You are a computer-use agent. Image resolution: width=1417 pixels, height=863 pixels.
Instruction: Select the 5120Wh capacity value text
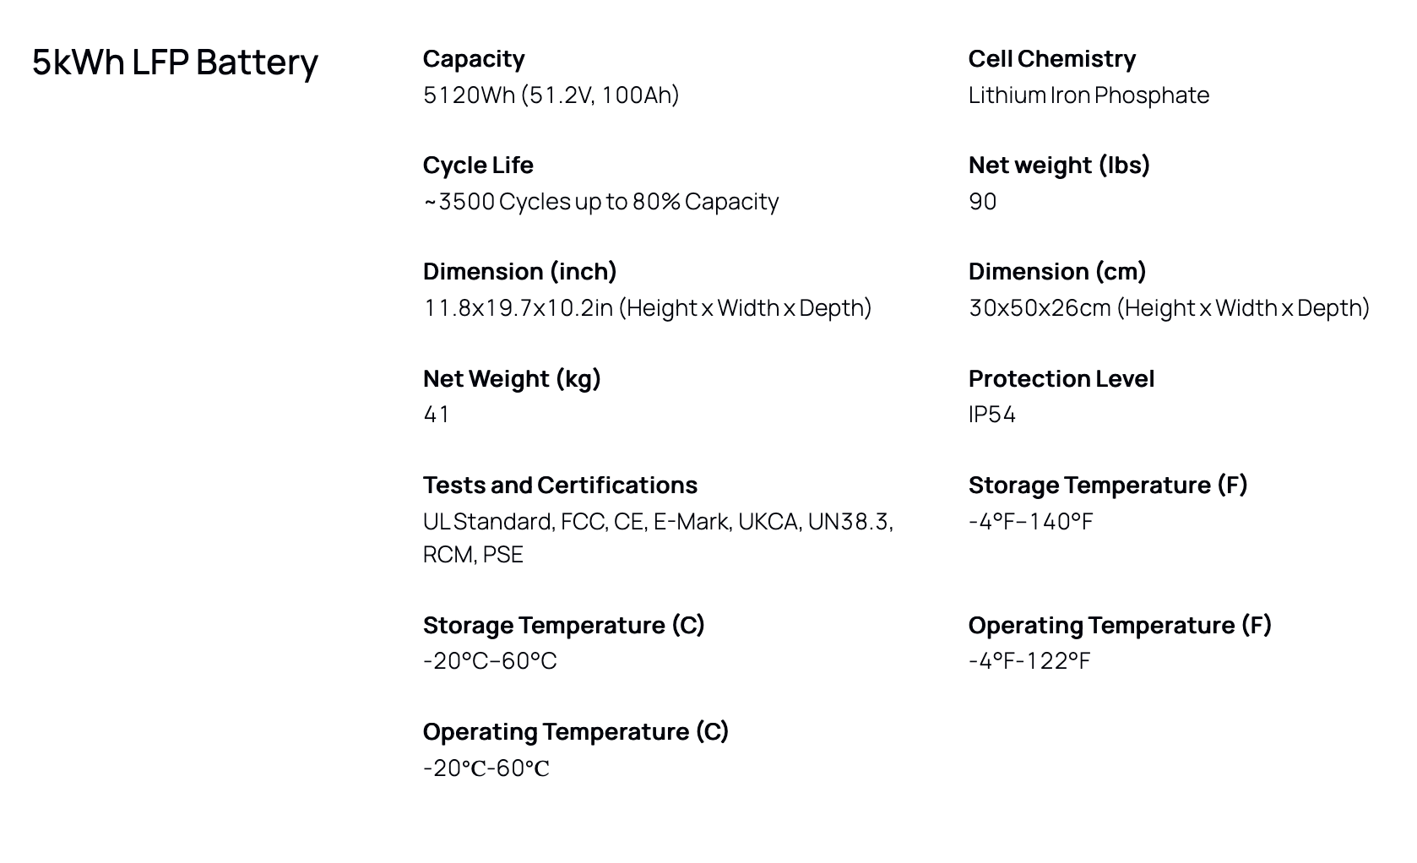coord(551,95)
